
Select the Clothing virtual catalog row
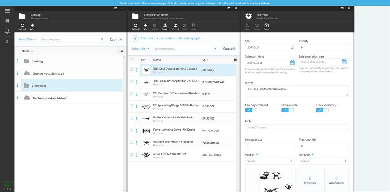coord(69,74)
